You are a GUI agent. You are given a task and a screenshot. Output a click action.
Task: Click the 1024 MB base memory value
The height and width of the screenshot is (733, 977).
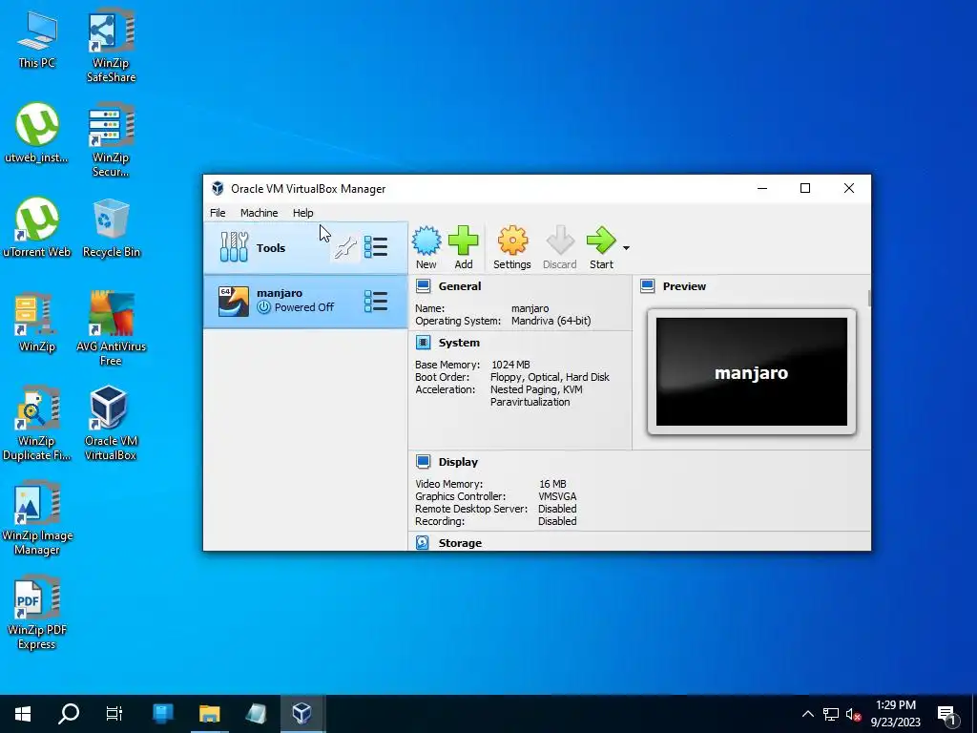click(510, 365)
